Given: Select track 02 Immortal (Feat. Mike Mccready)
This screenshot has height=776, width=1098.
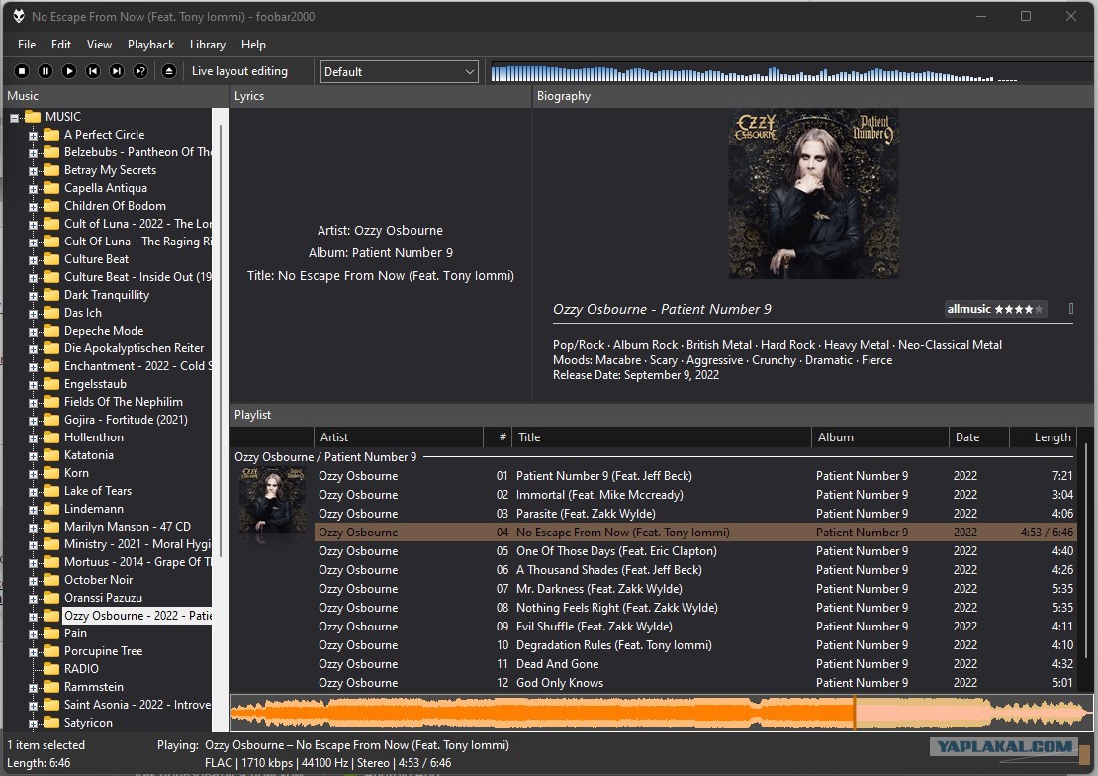Looking at the screenshot, I should coord(694,495).
